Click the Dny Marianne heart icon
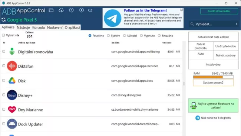Screen dimensions: 241x136 tap(12, 110)
